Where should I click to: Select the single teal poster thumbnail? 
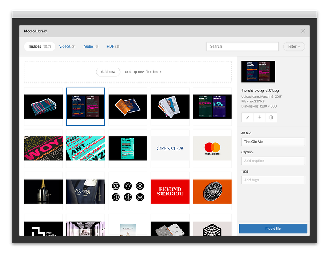pyautogui.click(x=128, y=148)
